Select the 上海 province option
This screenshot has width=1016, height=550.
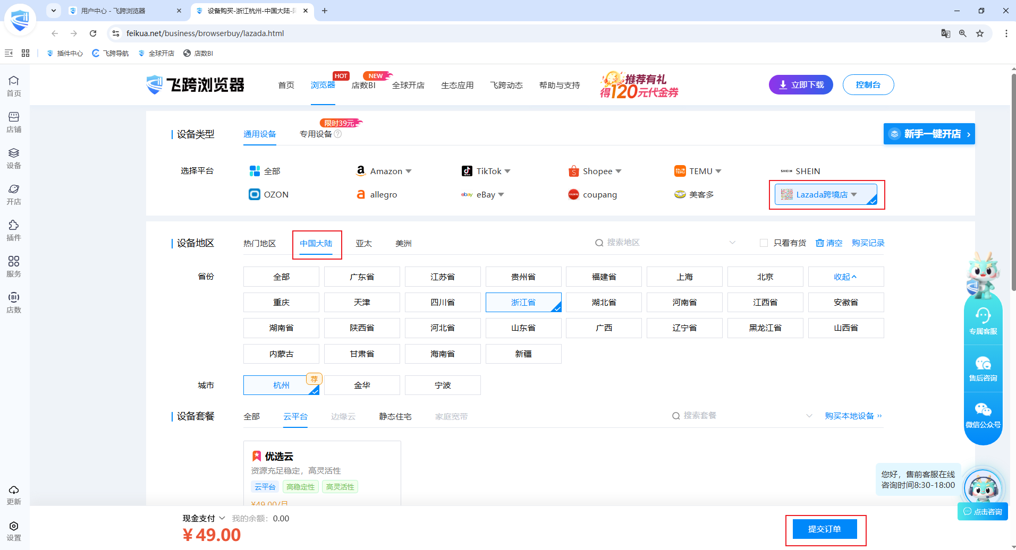click(x=684, y=277)
